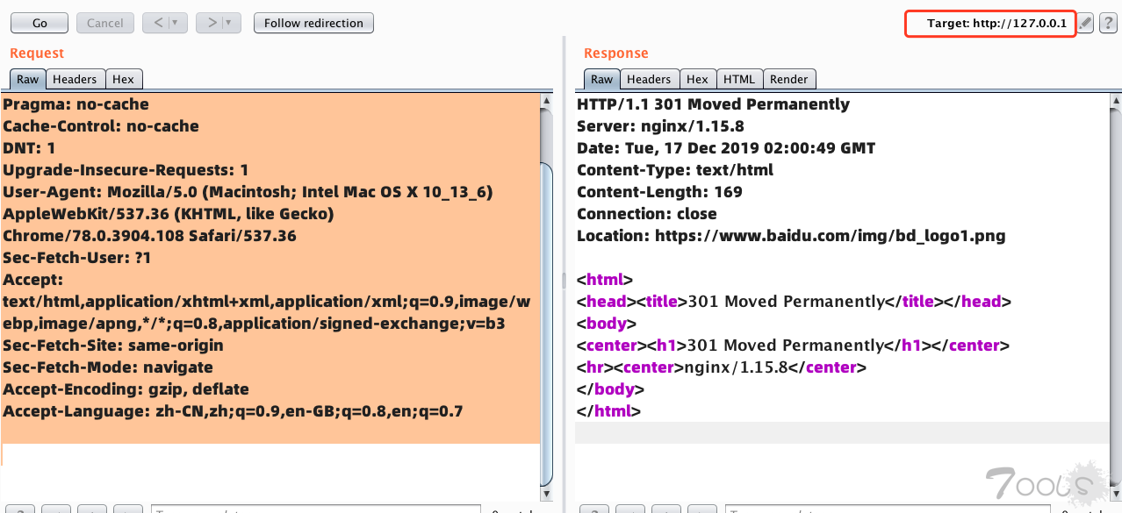Click the Location baidu.com redirect header
Viewport: 1122px width, 513px height.
tap(791, 236)
